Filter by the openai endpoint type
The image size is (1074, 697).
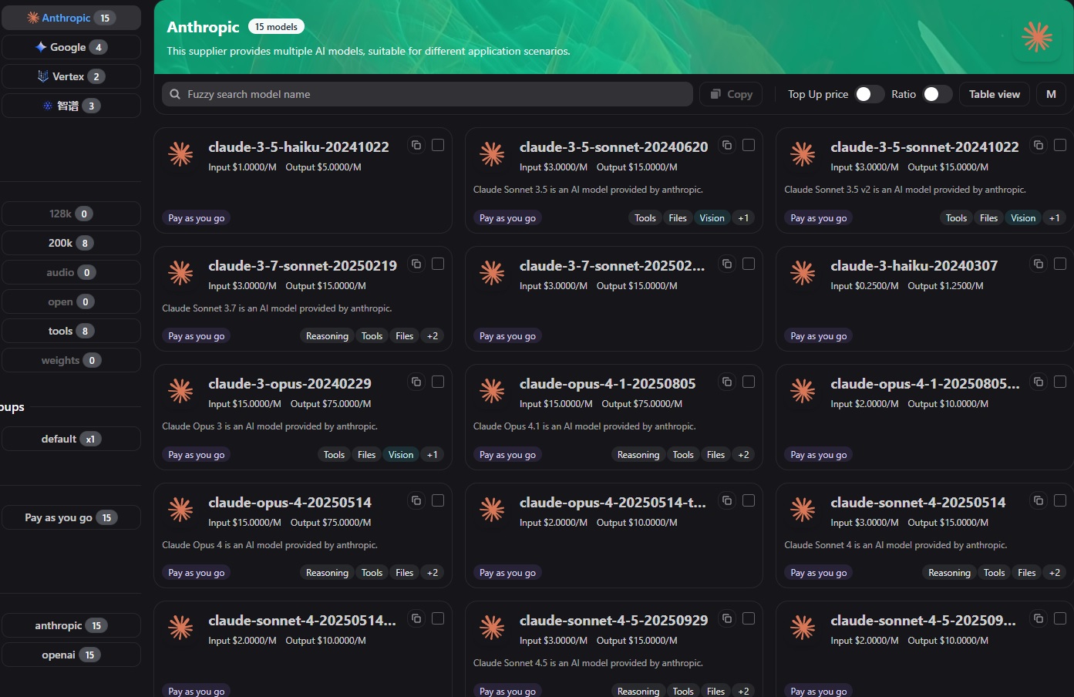point(71,655)
